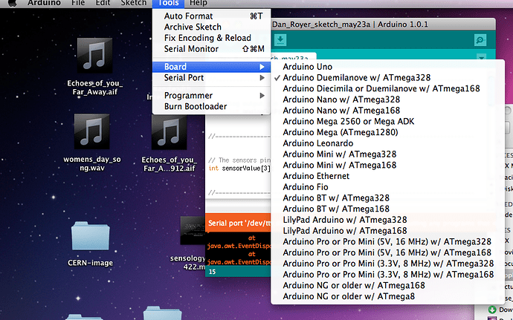513x320 pixels.
Task: Select Pro or Pro Mini (5V, 16 MHz) ATmega168
Action: (388, 252)
